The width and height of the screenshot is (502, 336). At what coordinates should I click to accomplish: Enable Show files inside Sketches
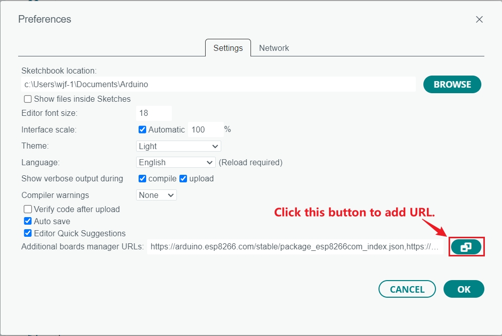[x=28, y=99]
